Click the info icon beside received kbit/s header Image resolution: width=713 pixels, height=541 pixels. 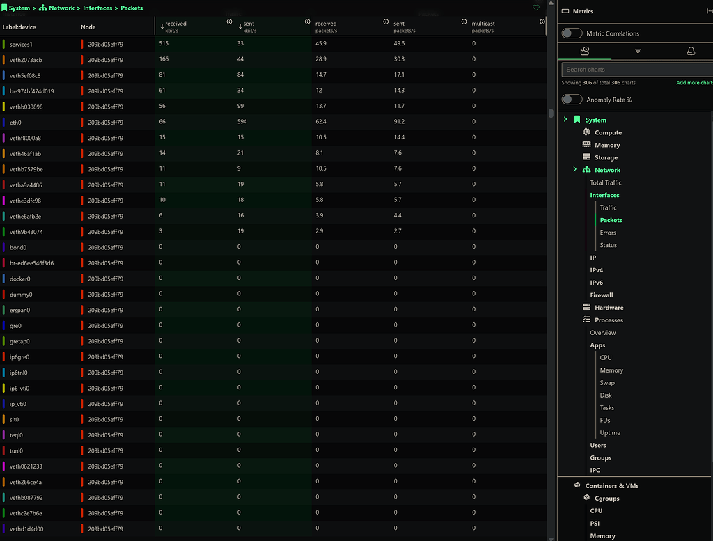tap(230, 22)
